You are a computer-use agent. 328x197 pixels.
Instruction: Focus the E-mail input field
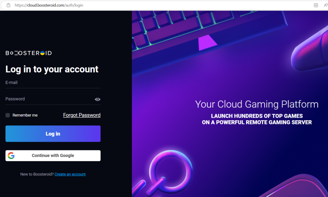(x=53, y=83)
